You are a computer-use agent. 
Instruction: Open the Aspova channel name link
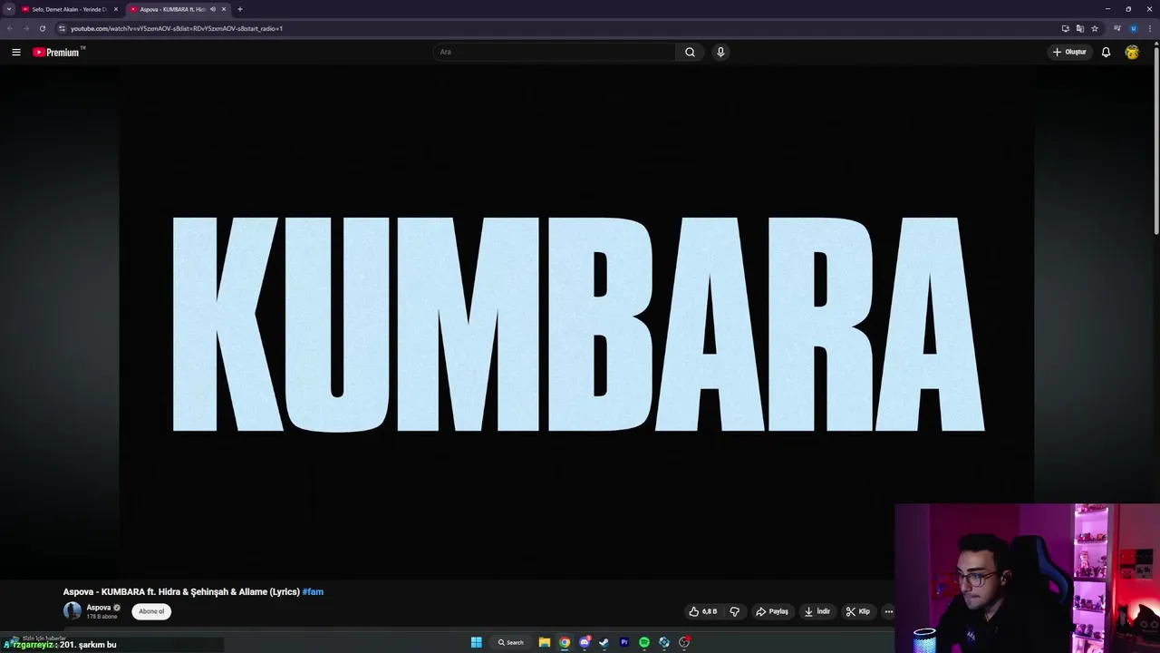click(x=99, y=608)
